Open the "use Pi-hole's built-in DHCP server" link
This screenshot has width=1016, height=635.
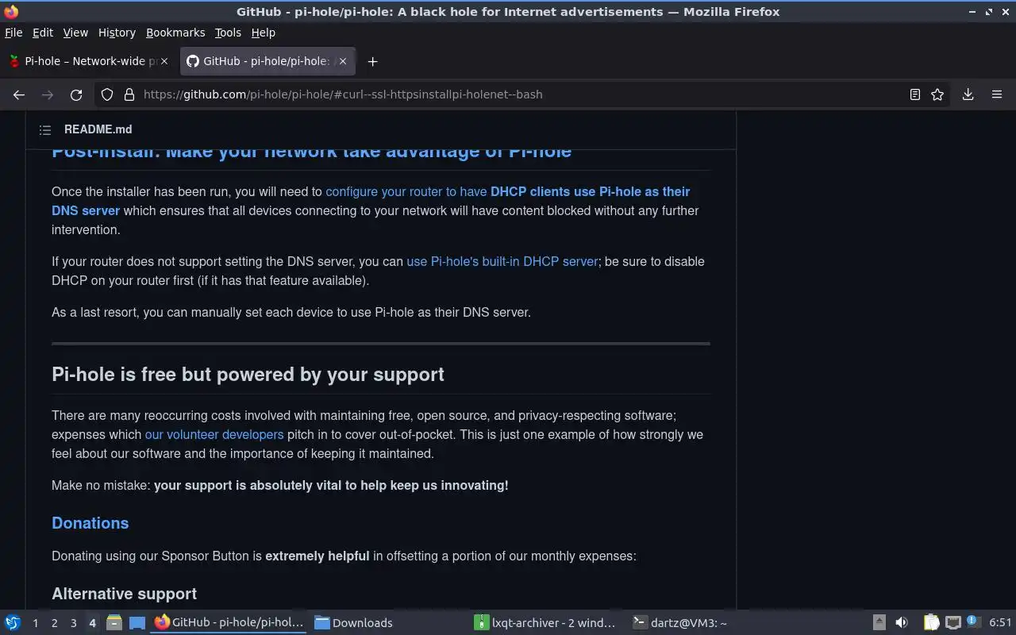coord(502,261)
